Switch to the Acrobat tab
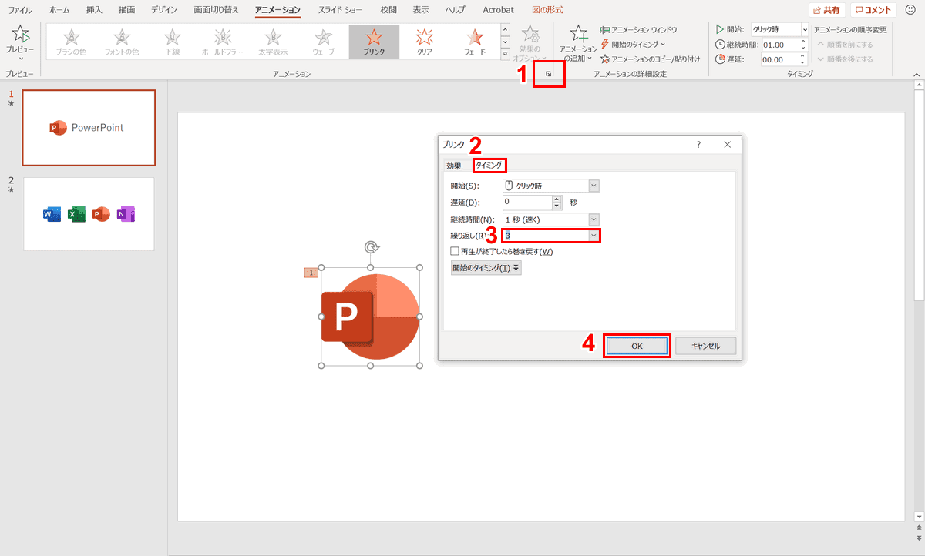 (499, 10)
